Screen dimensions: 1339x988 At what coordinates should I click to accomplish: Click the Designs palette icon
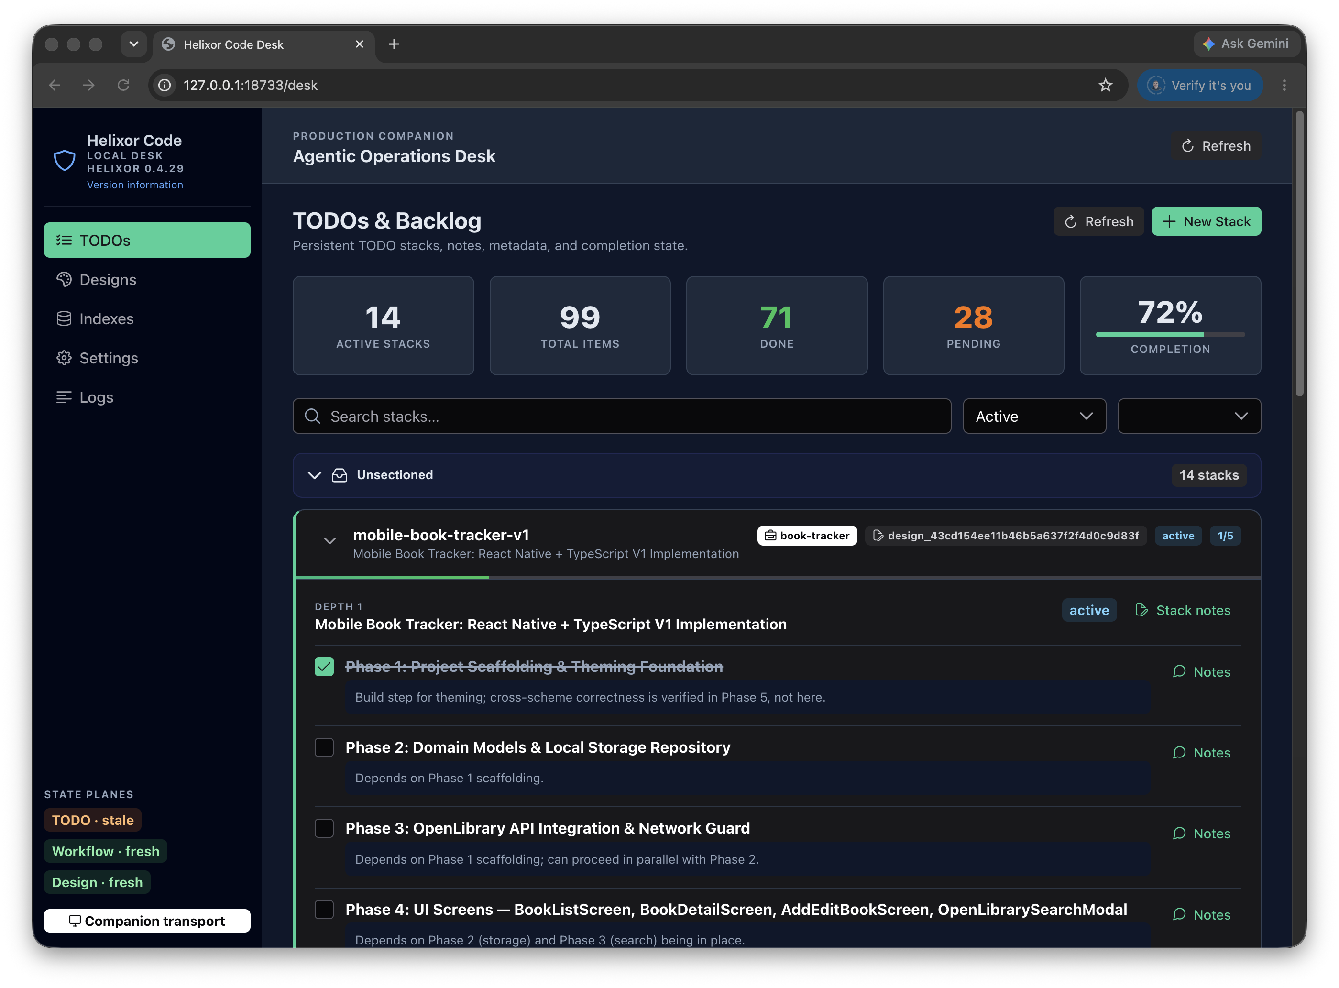click(x=64, y=279)
